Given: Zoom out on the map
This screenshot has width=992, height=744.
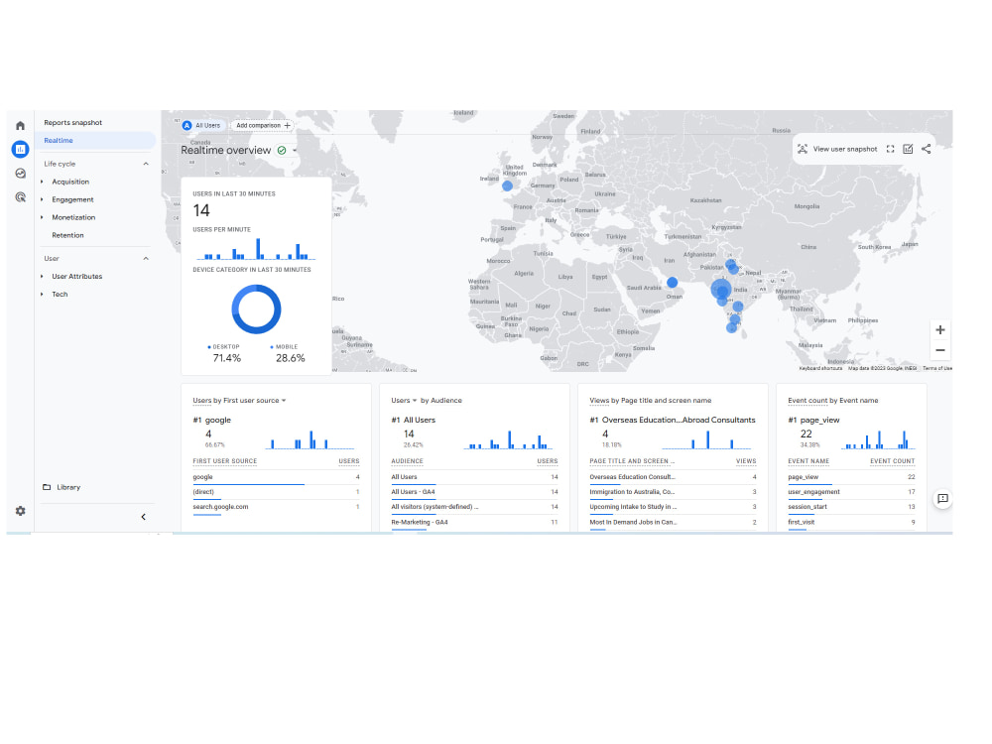Looking at the screenshot, I should coord(940,350).
